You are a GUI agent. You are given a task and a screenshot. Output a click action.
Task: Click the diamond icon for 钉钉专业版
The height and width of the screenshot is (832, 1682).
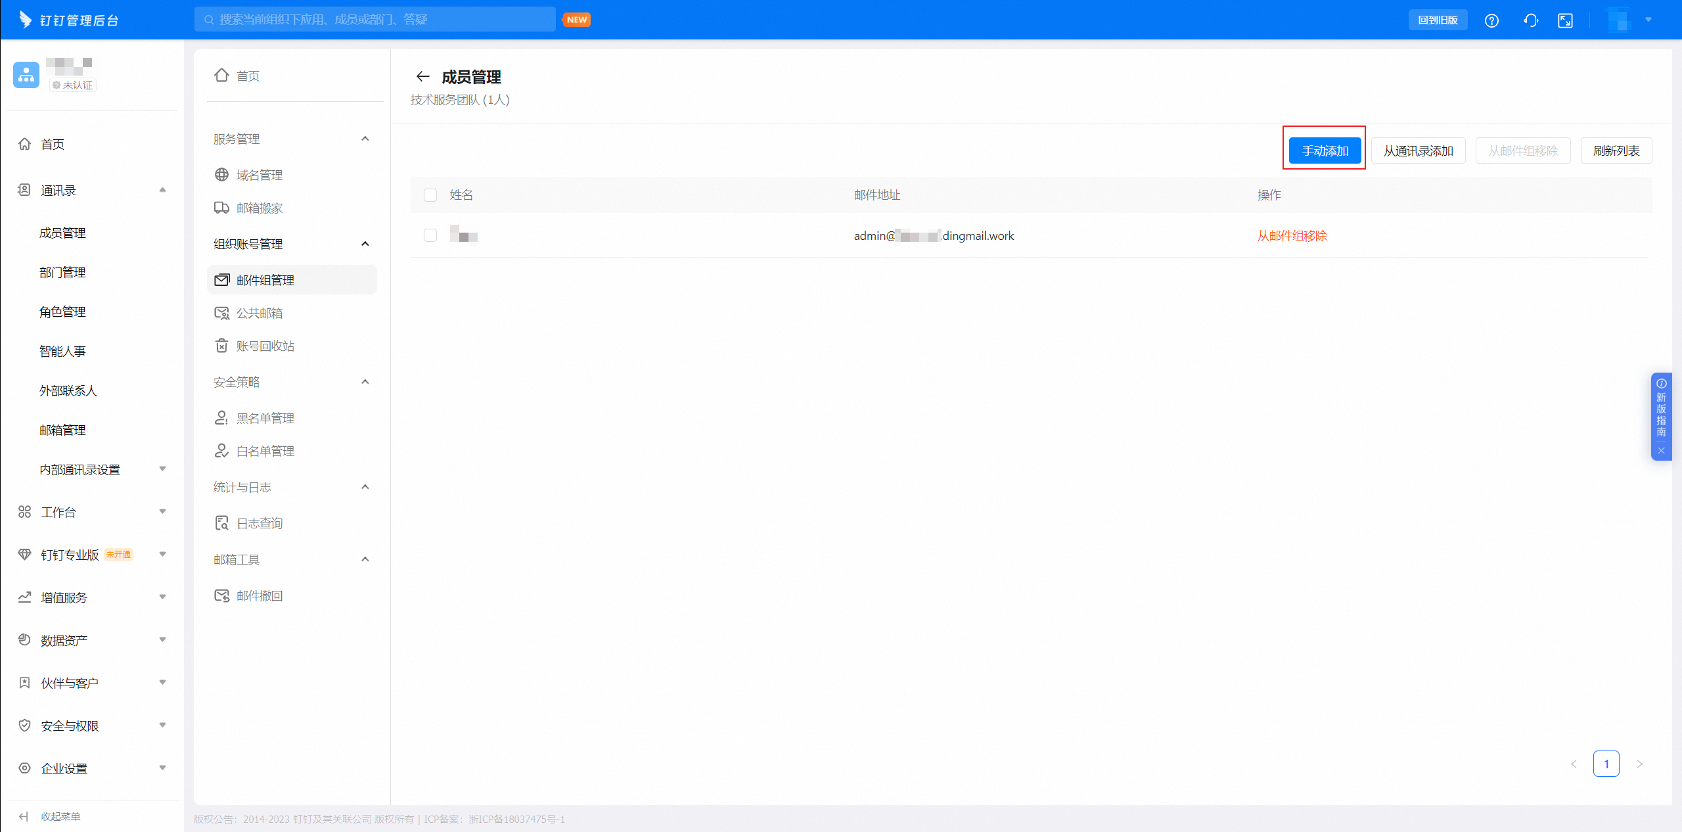[24, 555]
